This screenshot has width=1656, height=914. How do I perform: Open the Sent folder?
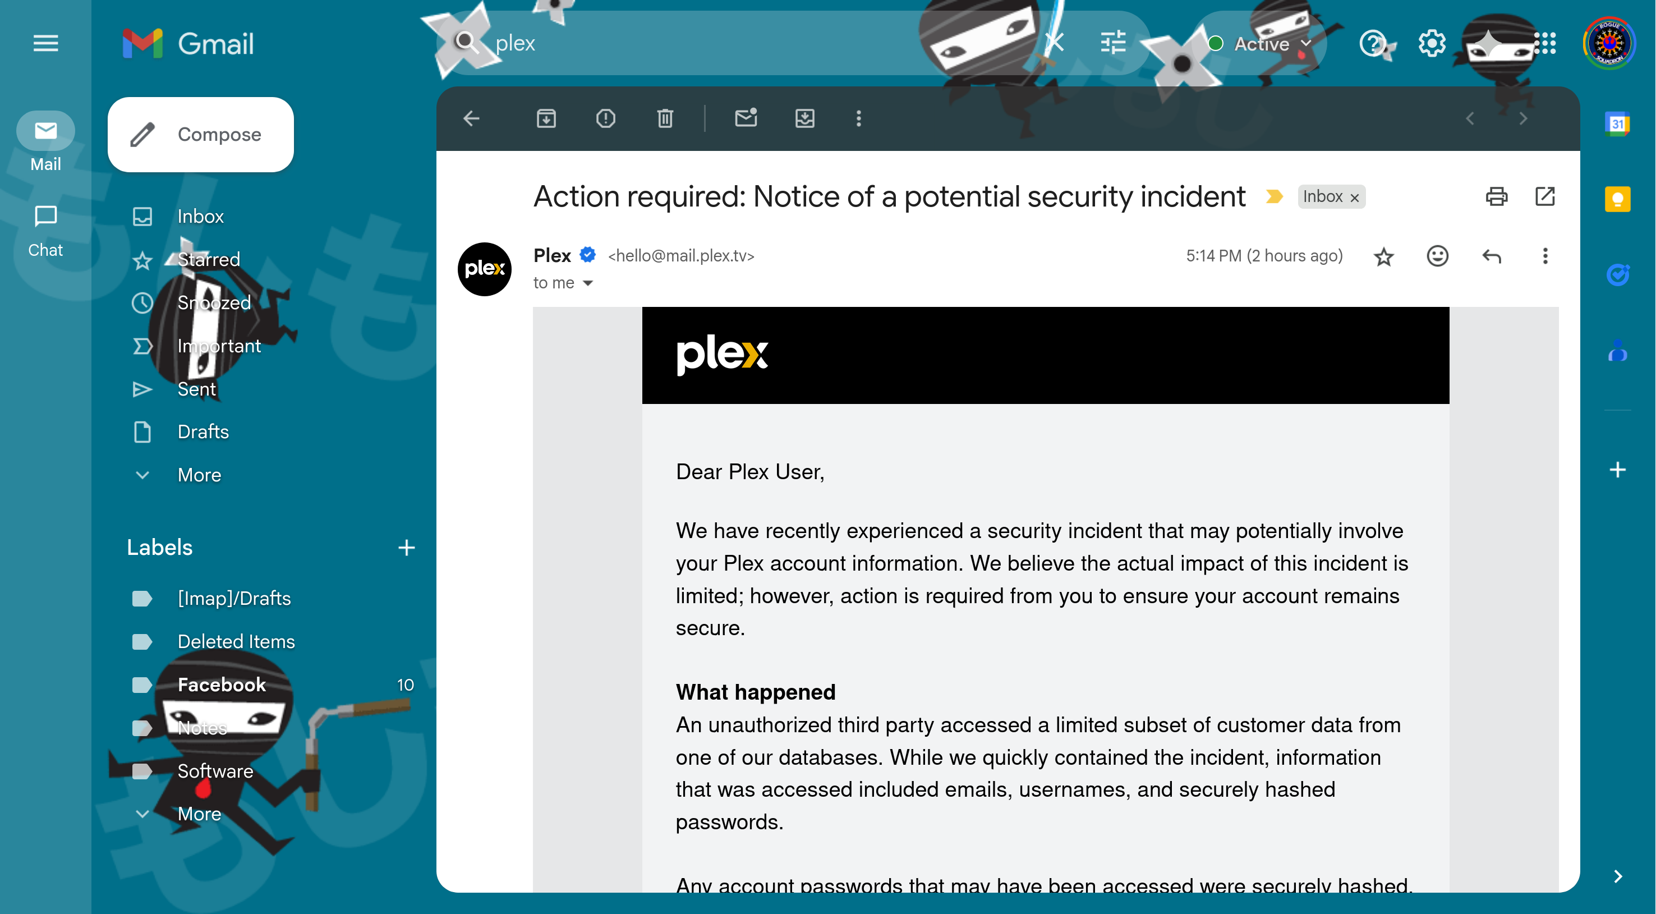click(x=196, y=389)
